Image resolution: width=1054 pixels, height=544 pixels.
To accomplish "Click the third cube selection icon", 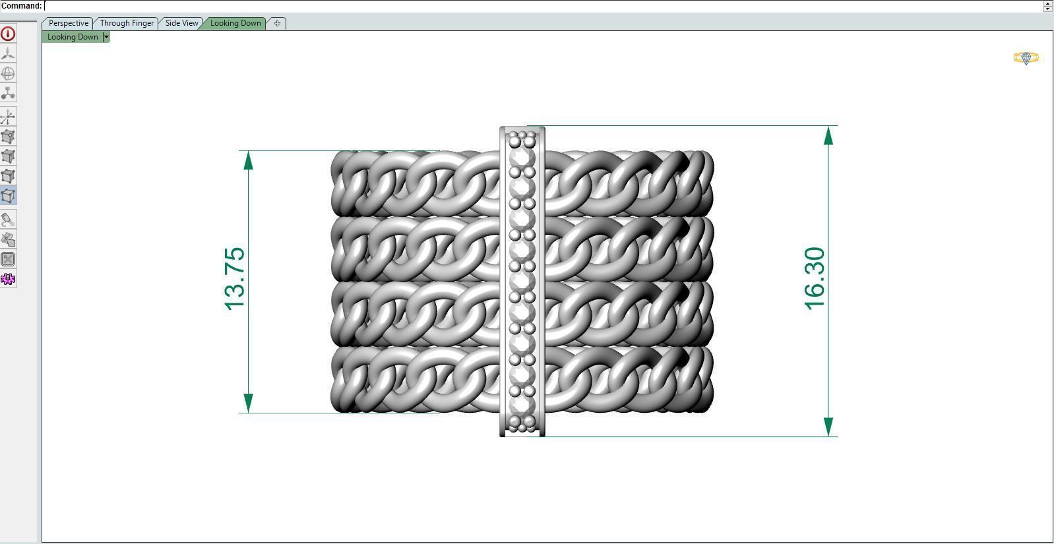I will [8, 176].
